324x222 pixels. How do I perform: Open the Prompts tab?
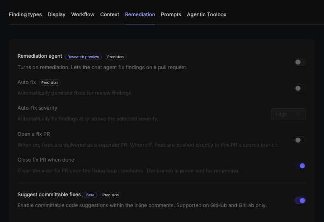tap(171, 14)
